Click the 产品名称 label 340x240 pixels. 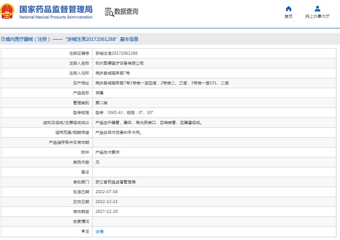(x=81, y=93)
